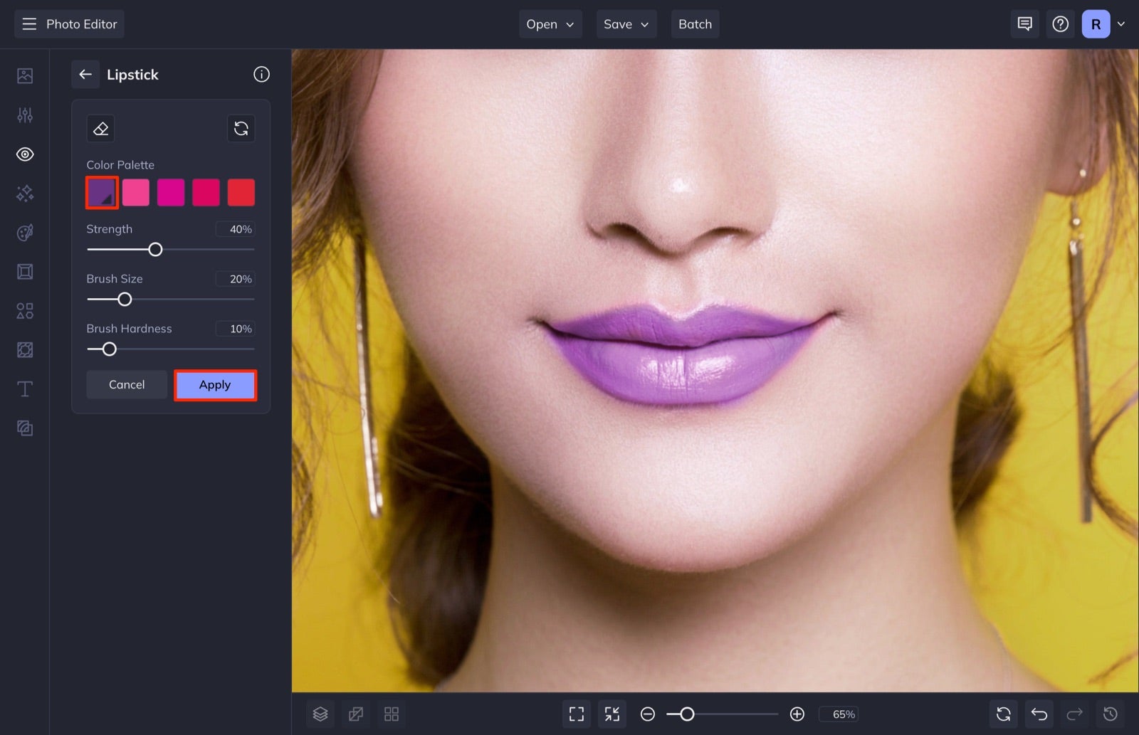Select the Effects palette icon
Screen dimensions: 1139x735
coord(24,232)
